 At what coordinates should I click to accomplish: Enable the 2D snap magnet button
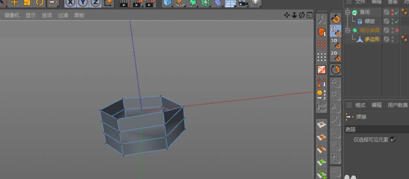pyautogui.click(x=335, y=56)
